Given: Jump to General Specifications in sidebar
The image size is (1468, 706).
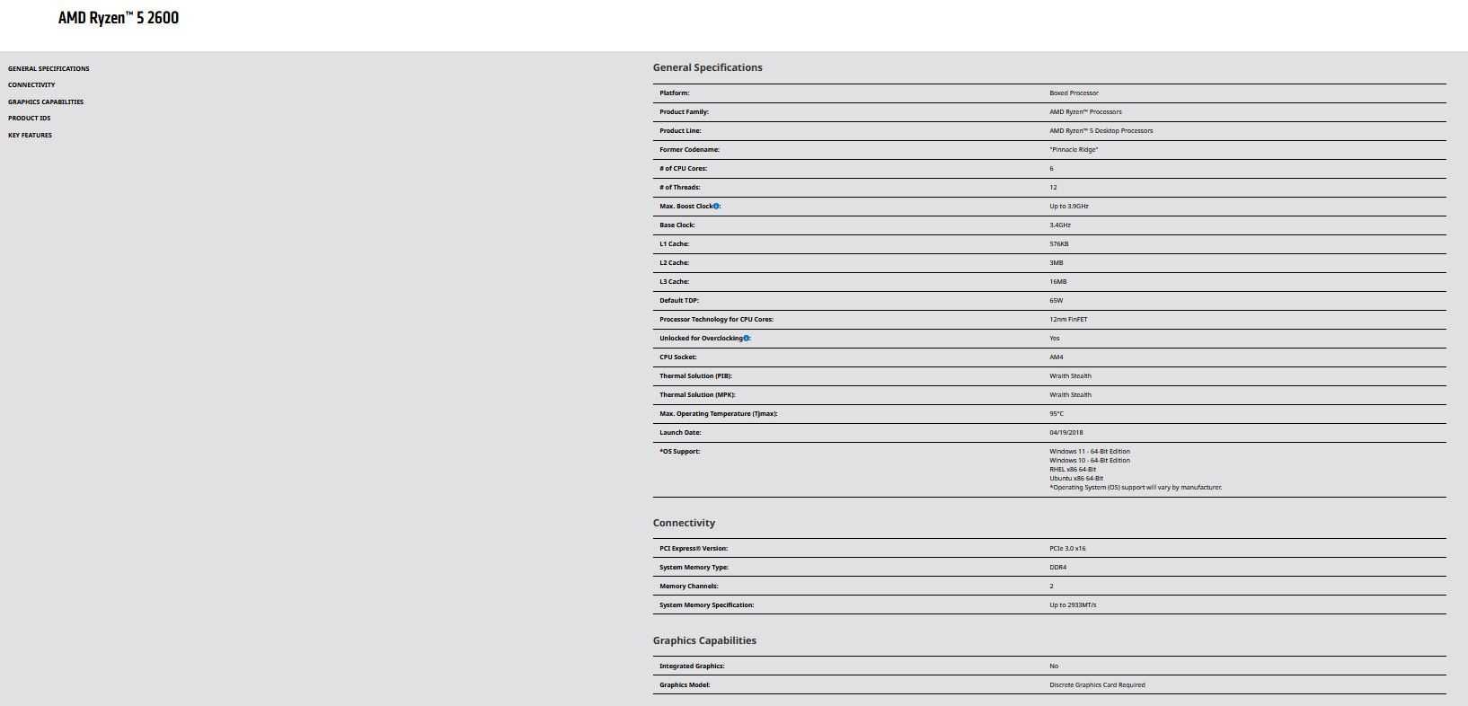Looking at the screenshot, I should coord(49,68).
